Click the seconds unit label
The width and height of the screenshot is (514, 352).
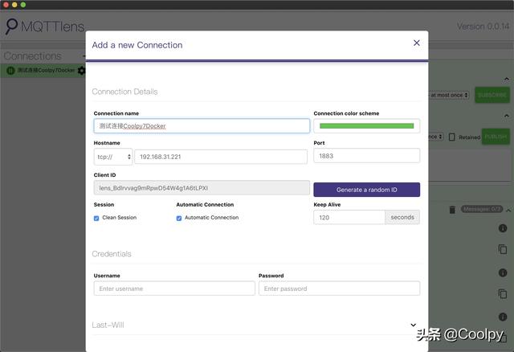(x=402, y=217)
